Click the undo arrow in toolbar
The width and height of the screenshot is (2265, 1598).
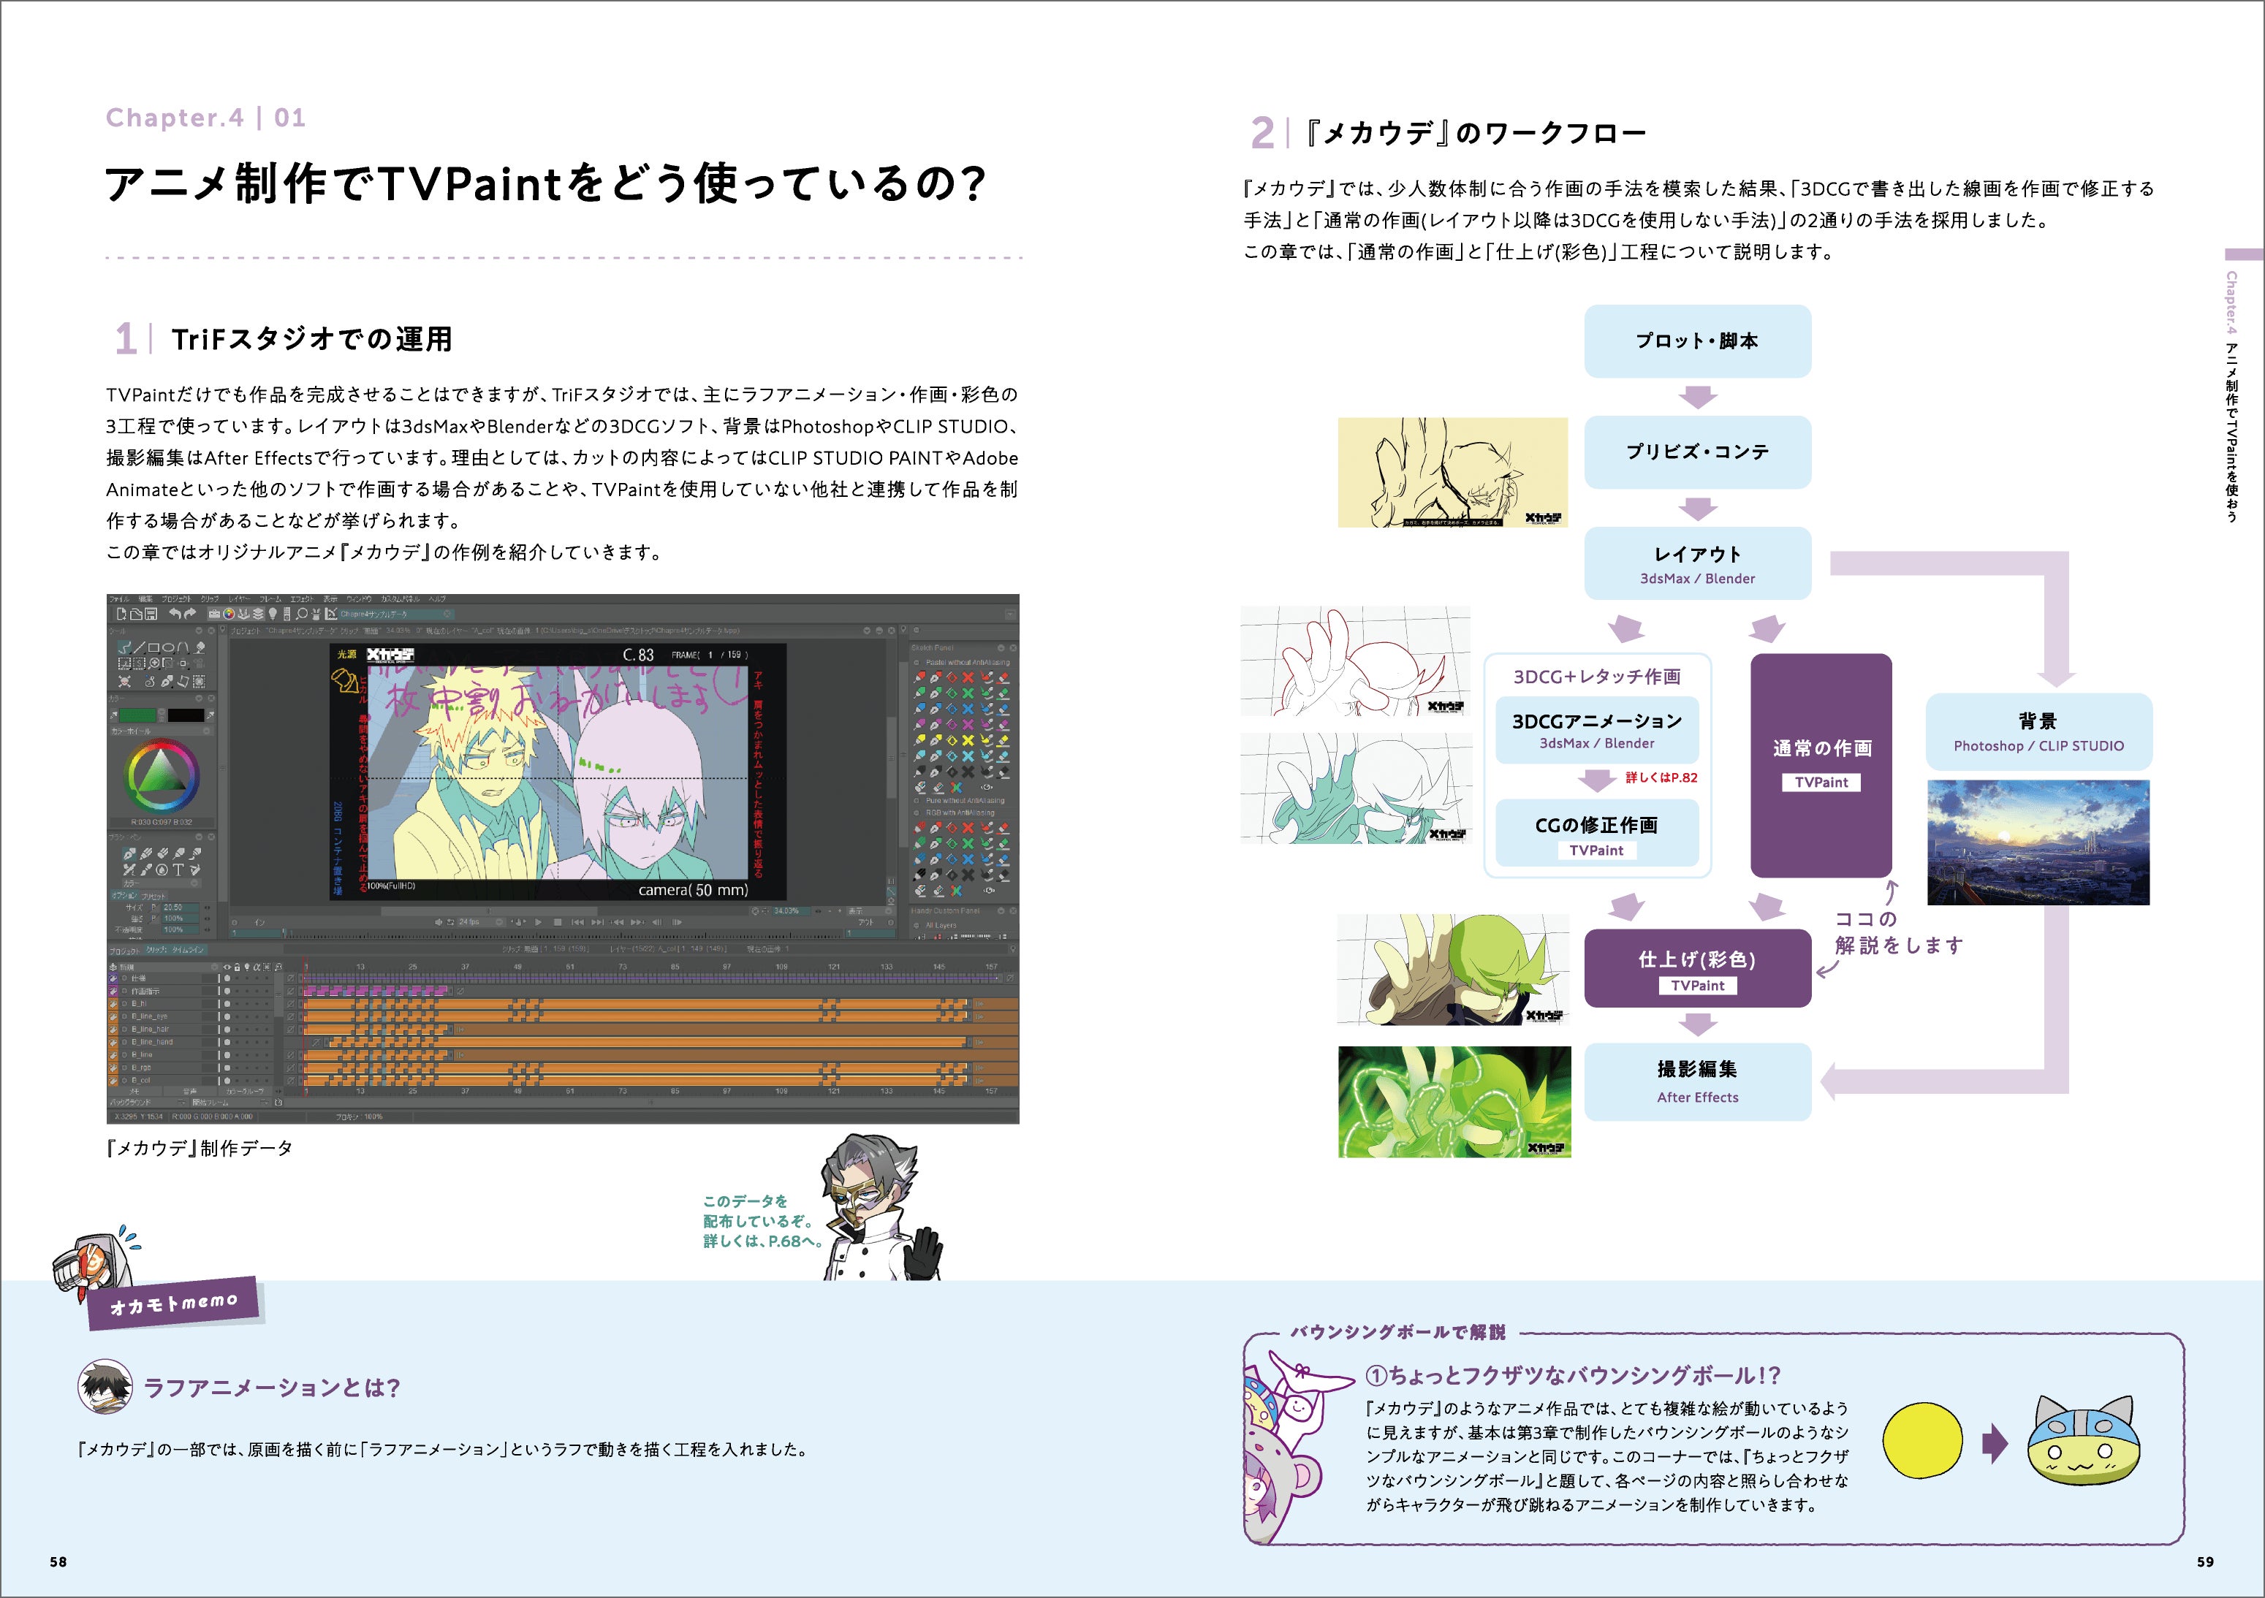tap(175, 614)
